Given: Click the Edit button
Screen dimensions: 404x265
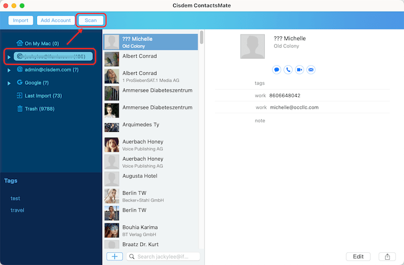Looking at the screenshot, I should pos(358,256).
